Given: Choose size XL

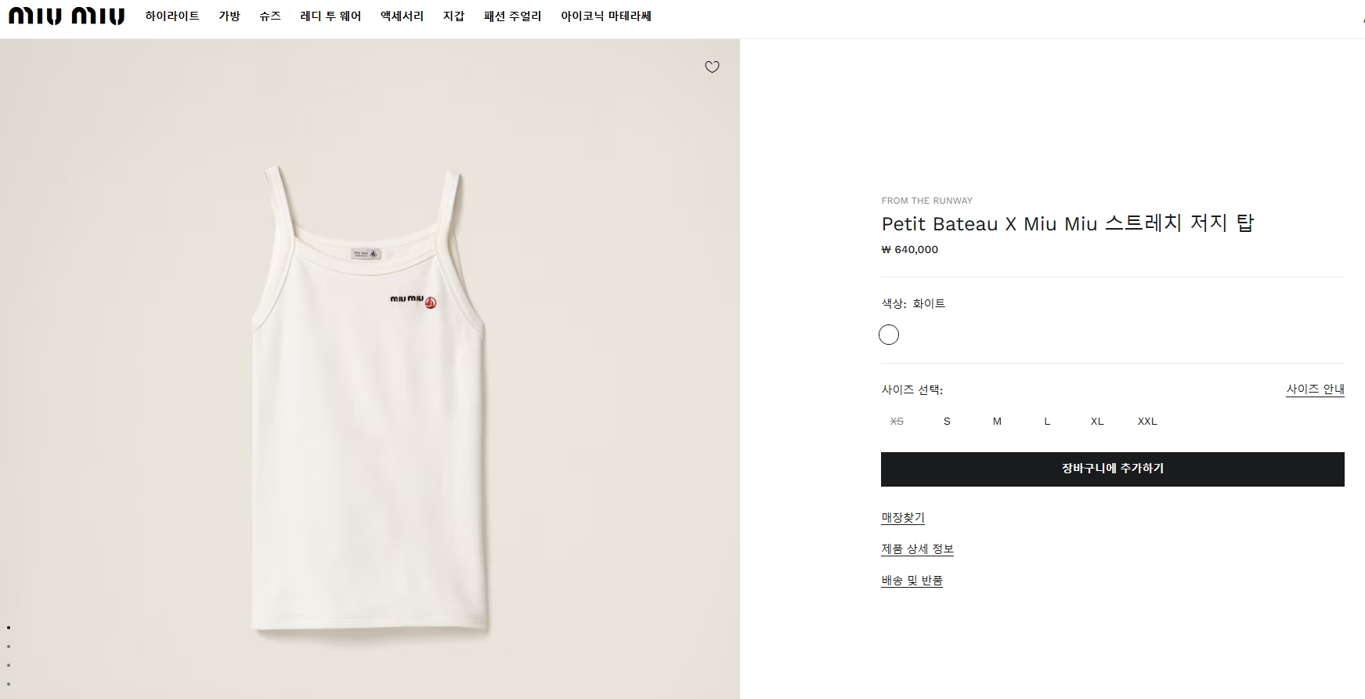Looking at the screenshot, I should click(1097, 421).
